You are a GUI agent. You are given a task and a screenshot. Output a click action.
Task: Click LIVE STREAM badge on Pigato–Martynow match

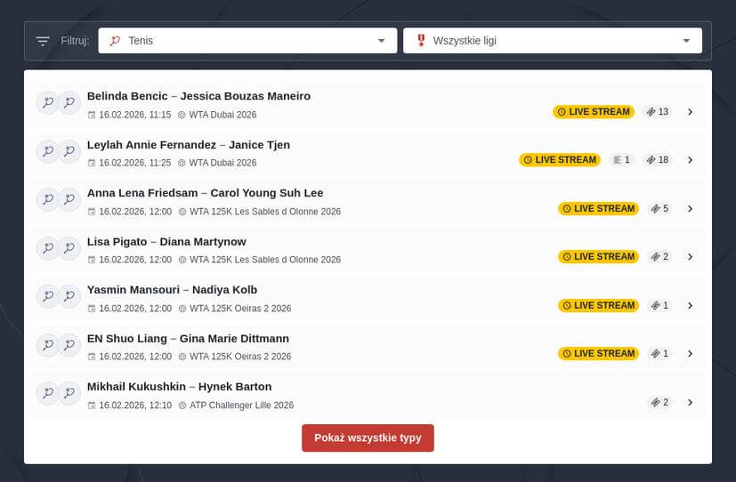[598, 257]
